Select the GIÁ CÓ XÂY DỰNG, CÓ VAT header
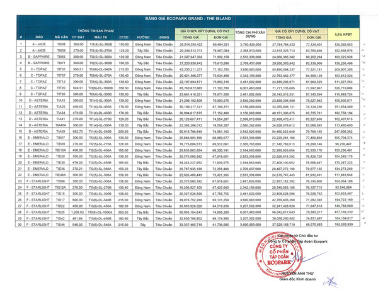 (297, 31)
